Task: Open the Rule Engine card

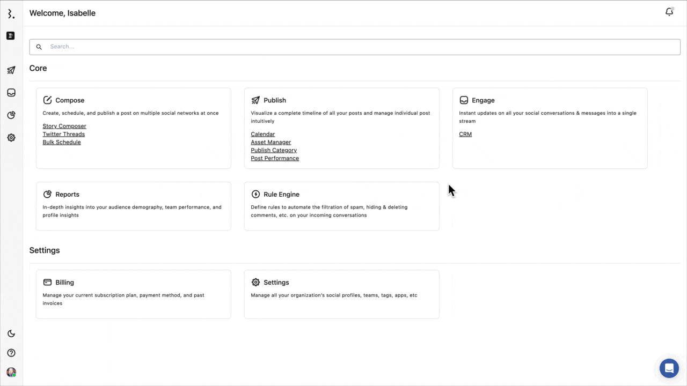Action: point(341,206)
